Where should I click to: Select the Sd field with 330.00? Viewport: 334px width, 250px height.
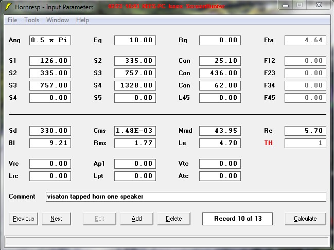(50, 131)
